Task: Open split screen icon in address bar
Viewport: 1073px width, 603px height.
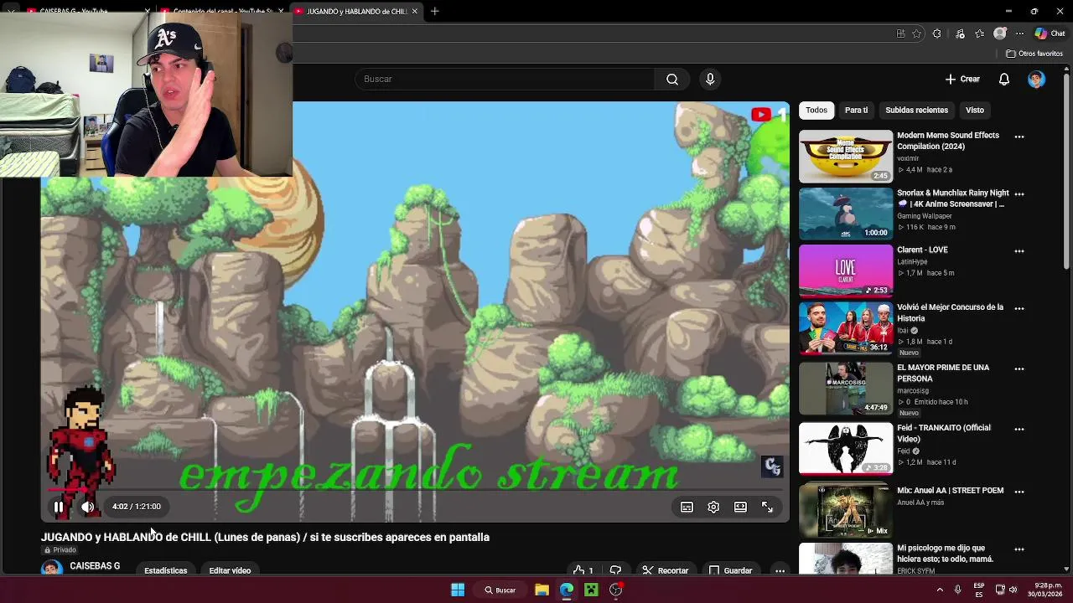Action: (900, 33)
